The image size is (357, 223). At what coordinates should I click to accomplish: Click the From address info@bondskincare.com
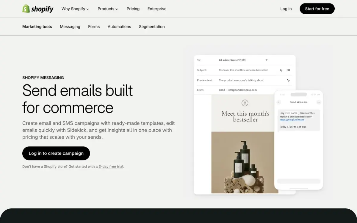242,90
